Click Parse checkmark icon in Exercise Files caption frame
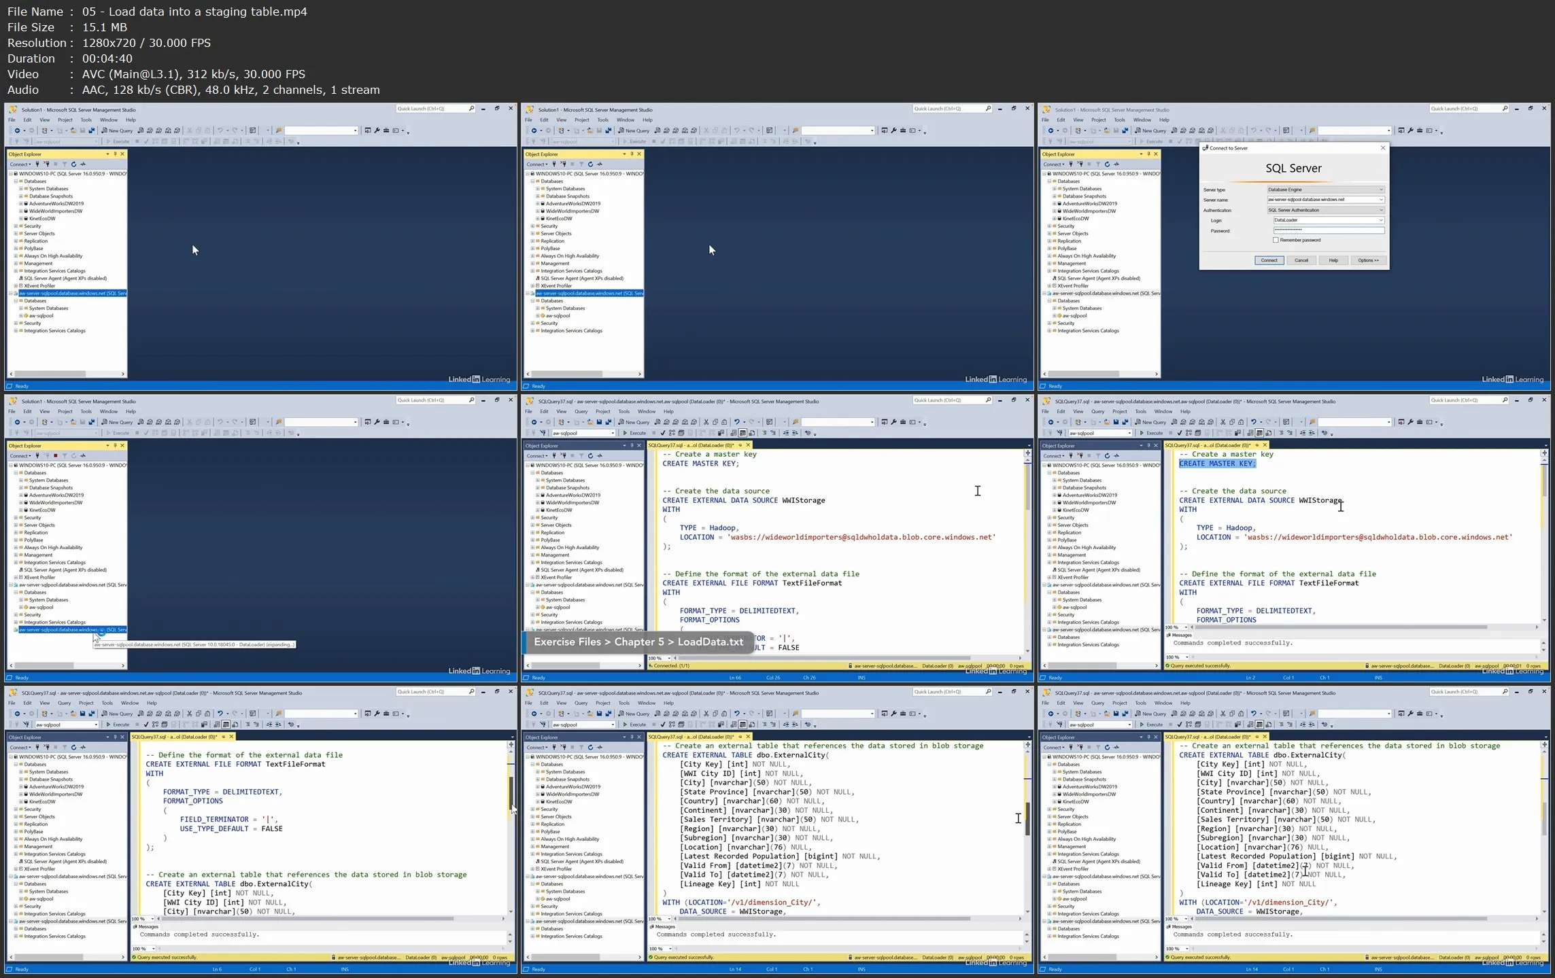This screenshot has height=978, width=1555. (663, 433)
